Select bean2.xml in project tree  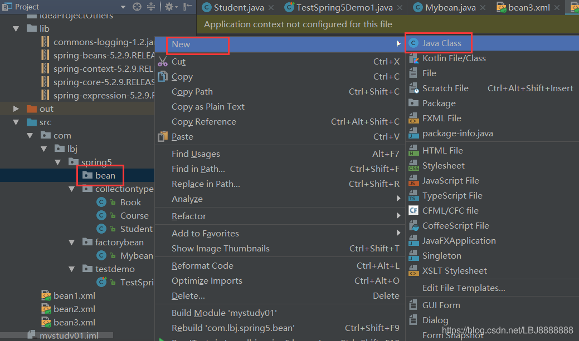(74, 309)
